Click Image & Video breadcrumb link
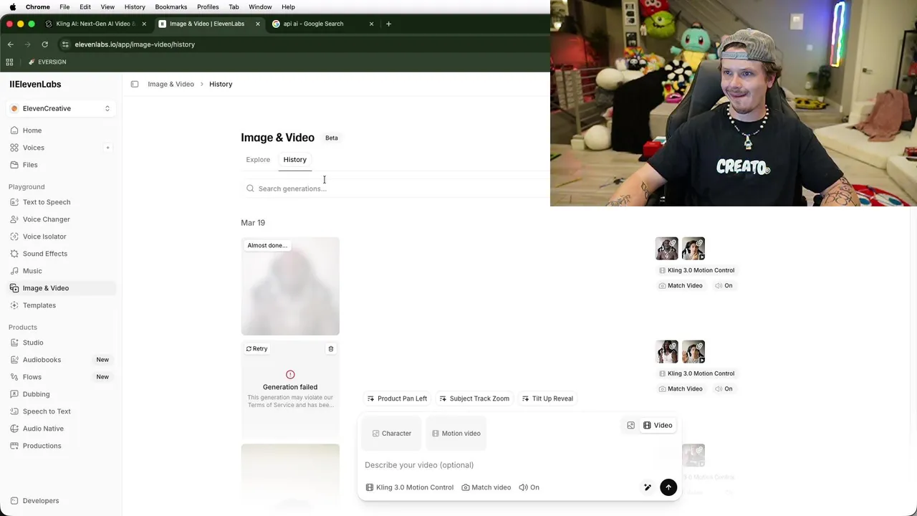 pos(171,85)
